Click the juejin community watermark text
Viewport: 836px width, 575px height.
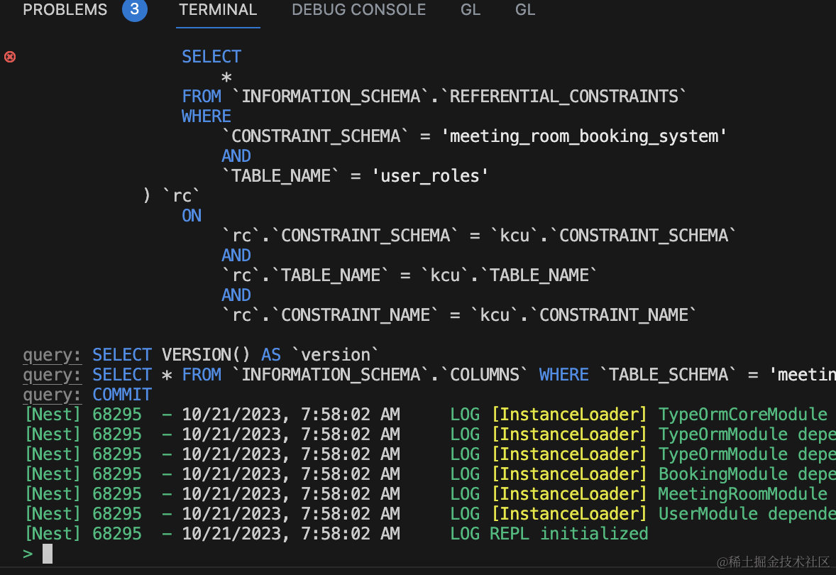773,562
